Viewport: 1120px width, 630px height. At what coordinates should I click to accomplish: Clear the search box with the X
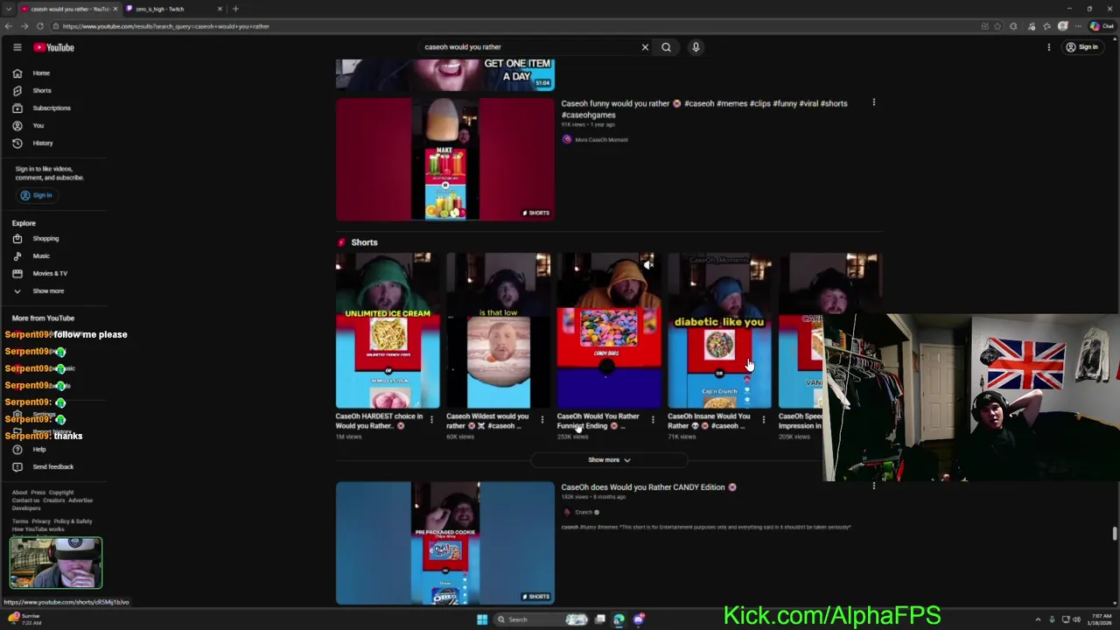point(645,47)
